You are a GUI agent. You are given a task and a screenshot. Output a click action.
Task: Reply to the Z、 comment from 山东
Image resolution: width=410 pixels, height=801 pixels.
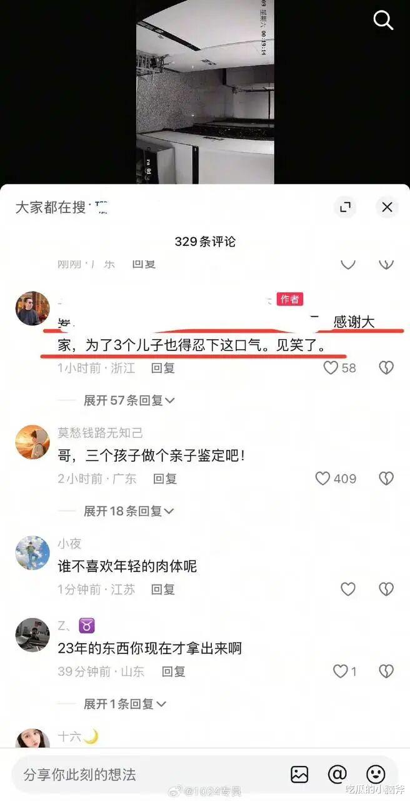173,671
